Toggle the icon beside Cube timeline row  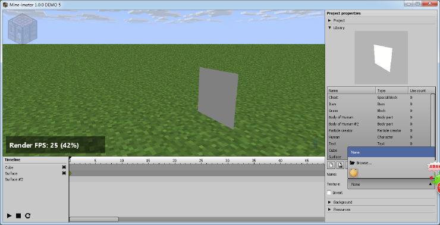tap(64, 167)
